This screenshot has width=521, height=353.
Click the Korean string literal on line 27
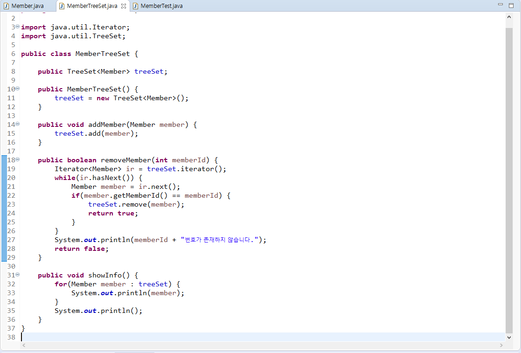coord(220,240)
